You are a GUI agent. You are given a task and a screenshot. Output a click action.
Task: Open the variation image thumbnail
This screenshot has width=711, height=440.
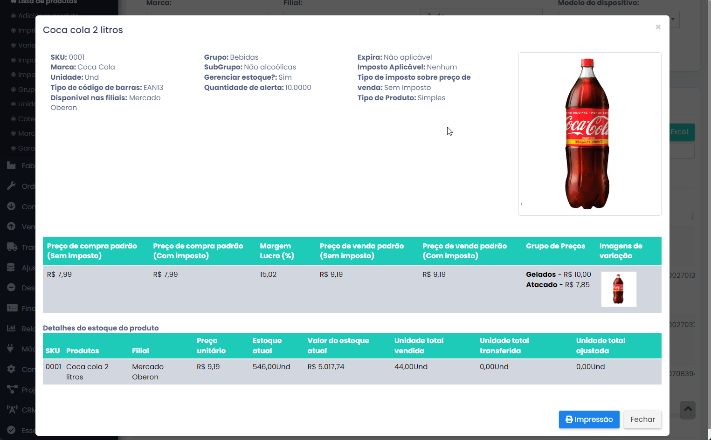pyautogui.click(x=619, y=289)
